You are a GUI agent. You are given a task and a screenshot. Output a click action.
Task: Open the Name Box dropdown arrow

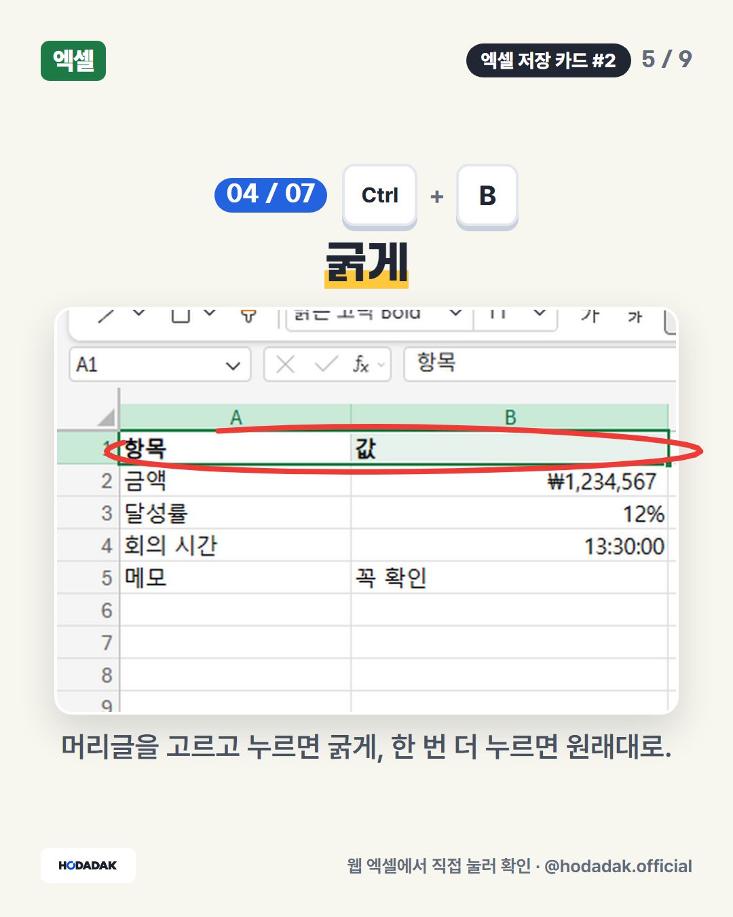point(233,366)
